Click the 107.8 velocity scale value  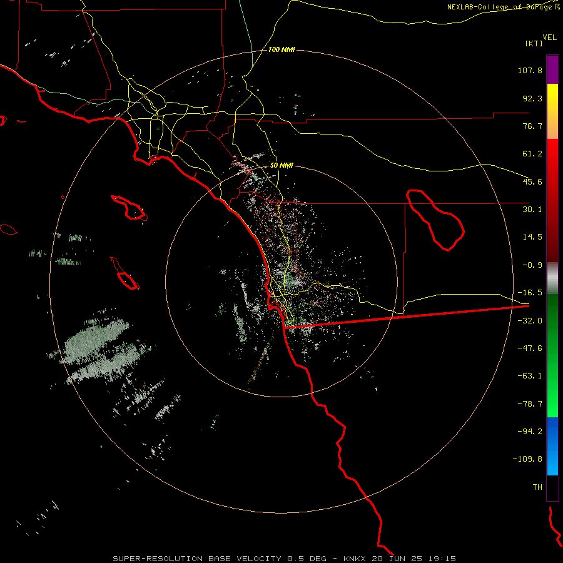(530, 70)
